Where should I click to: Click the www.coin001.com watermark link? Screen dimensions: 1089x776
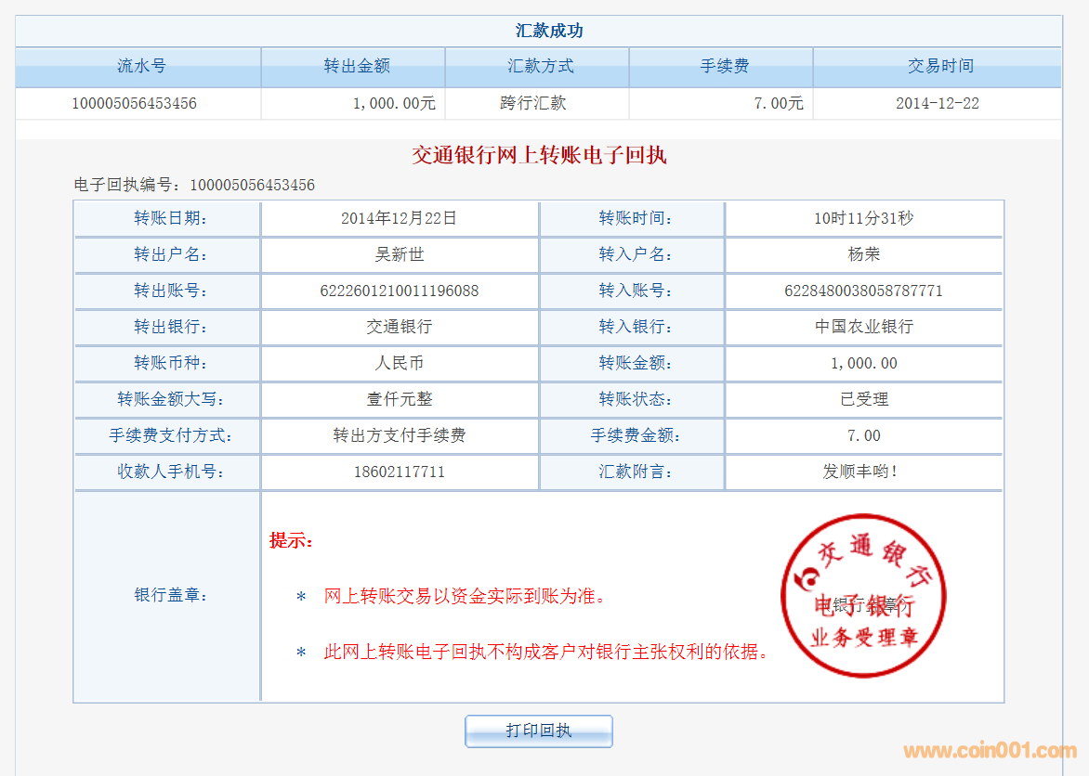(x=990, y=751)
